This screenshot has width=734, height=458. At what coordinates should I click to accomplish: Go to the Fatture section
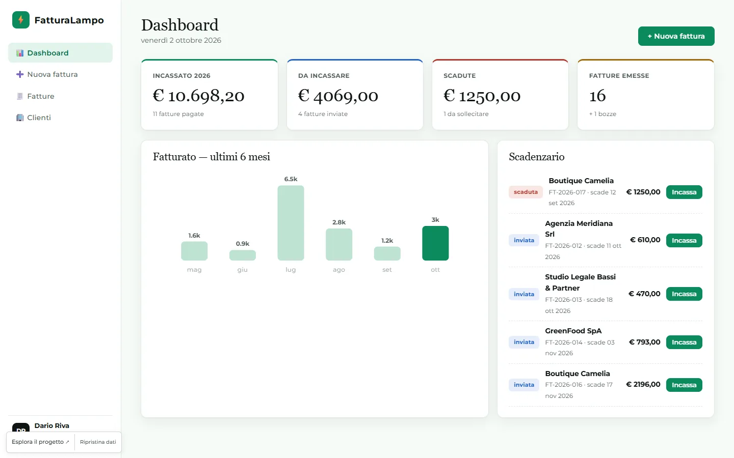click(60, 96)
